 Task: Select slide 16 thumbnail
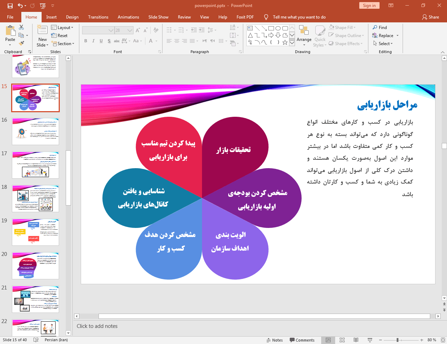35,131
